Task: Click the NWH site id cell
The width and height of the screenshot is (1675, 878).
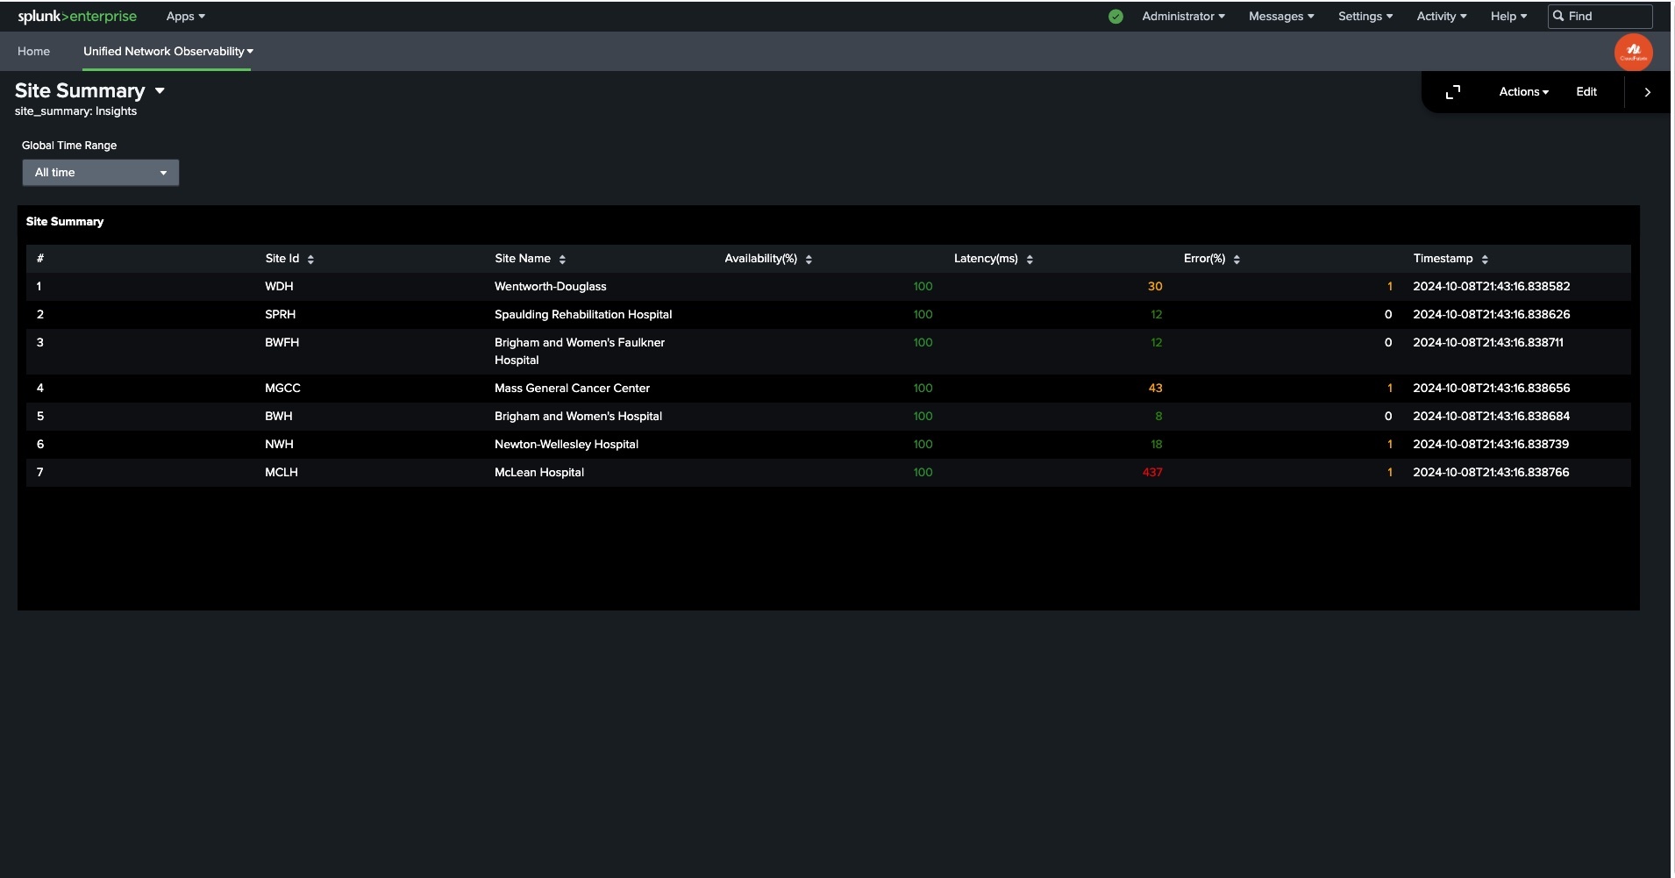Action: (279, 445)
